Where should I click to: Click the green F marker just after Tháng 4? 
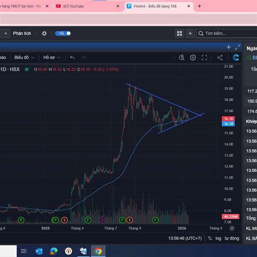[88, 220]
